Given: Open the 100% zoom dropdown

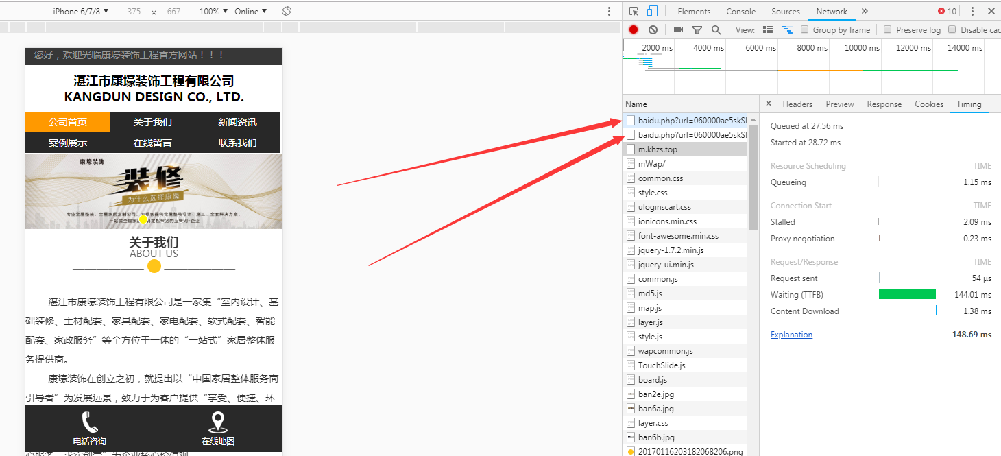Looking at the screenshot, I should click(x=213, y=11).
